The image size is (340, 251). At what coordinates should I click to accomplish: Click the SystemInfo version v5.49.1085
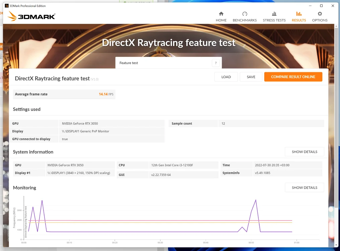pos(263,173)
